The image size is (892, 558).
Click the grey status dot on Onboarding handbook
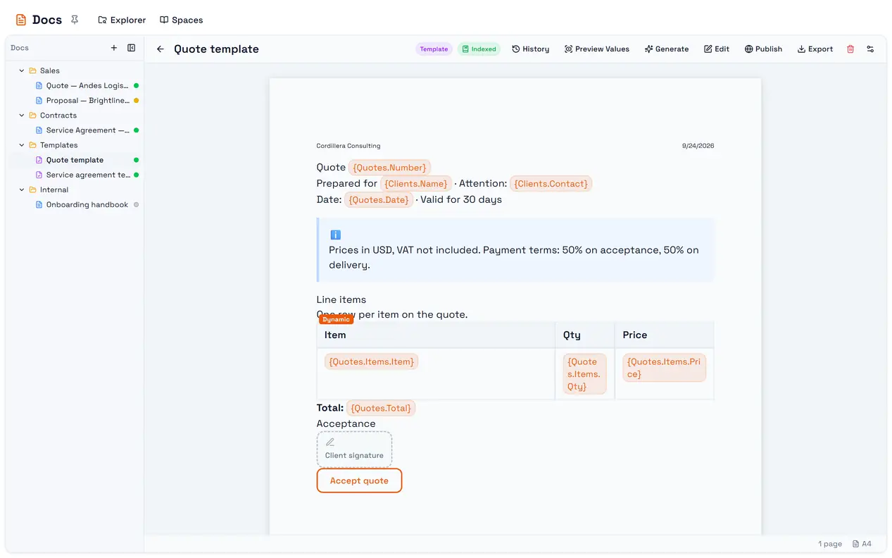tap(136, 205)
